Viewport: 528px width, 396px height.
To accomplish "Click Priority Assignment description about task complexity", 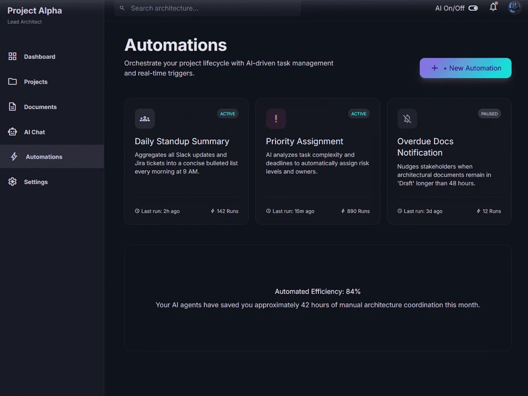I will [x=317, y=163].
